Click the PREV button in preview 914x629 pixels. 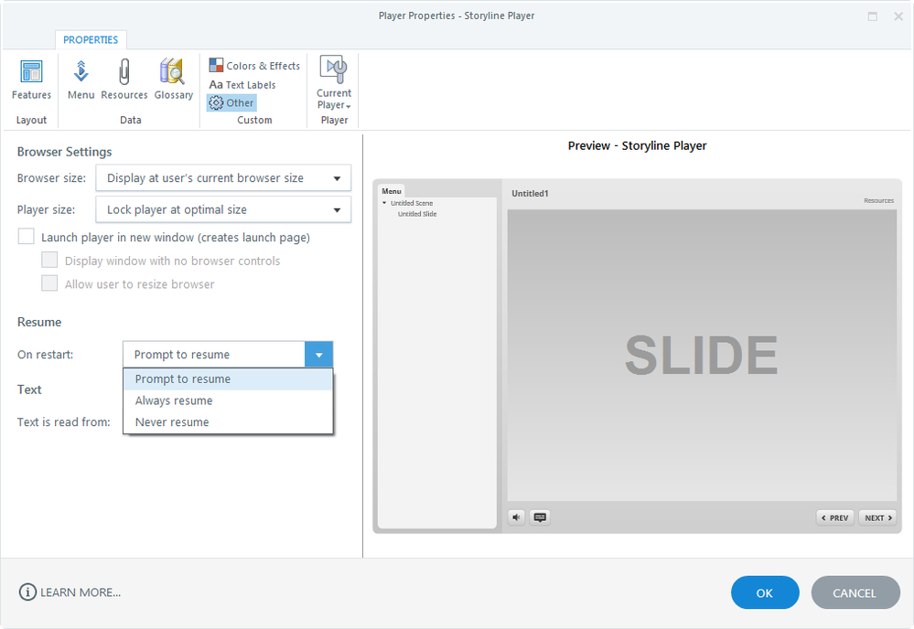click(x=834, y=517)
